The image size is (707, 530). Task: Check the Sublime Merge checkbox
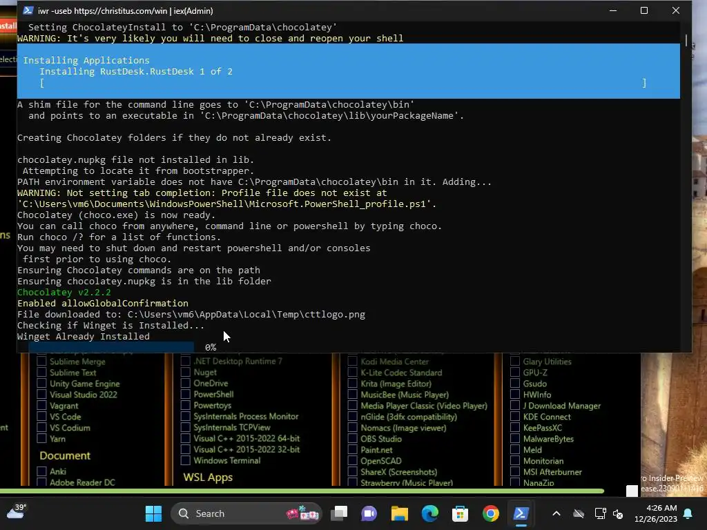(x=41, y=361)
